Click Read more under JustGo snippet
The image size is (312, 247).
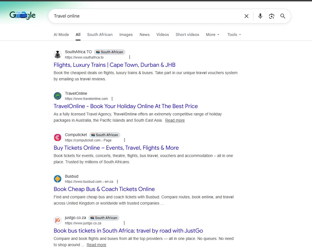tap(97, 245)
